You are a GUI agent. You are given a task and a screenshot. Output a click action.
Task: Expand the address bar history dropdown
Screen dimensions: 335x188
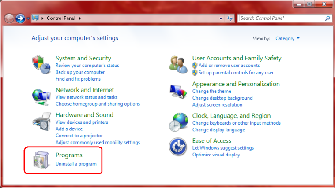point(221,18)
